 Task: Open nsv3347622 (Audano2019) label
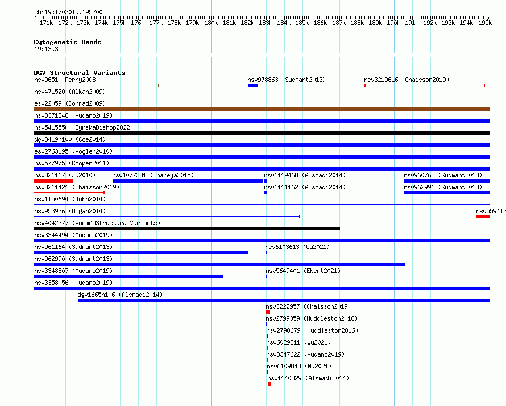pyautogui.click(x=305, y=354)
